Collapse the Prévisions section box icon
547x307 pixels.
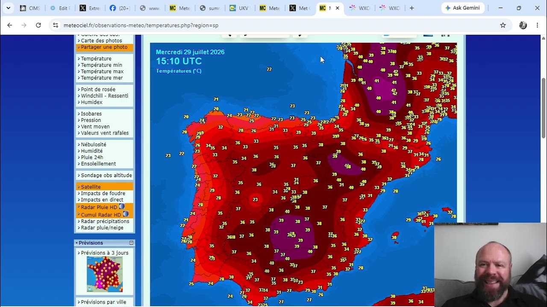[x=131, y=243]
